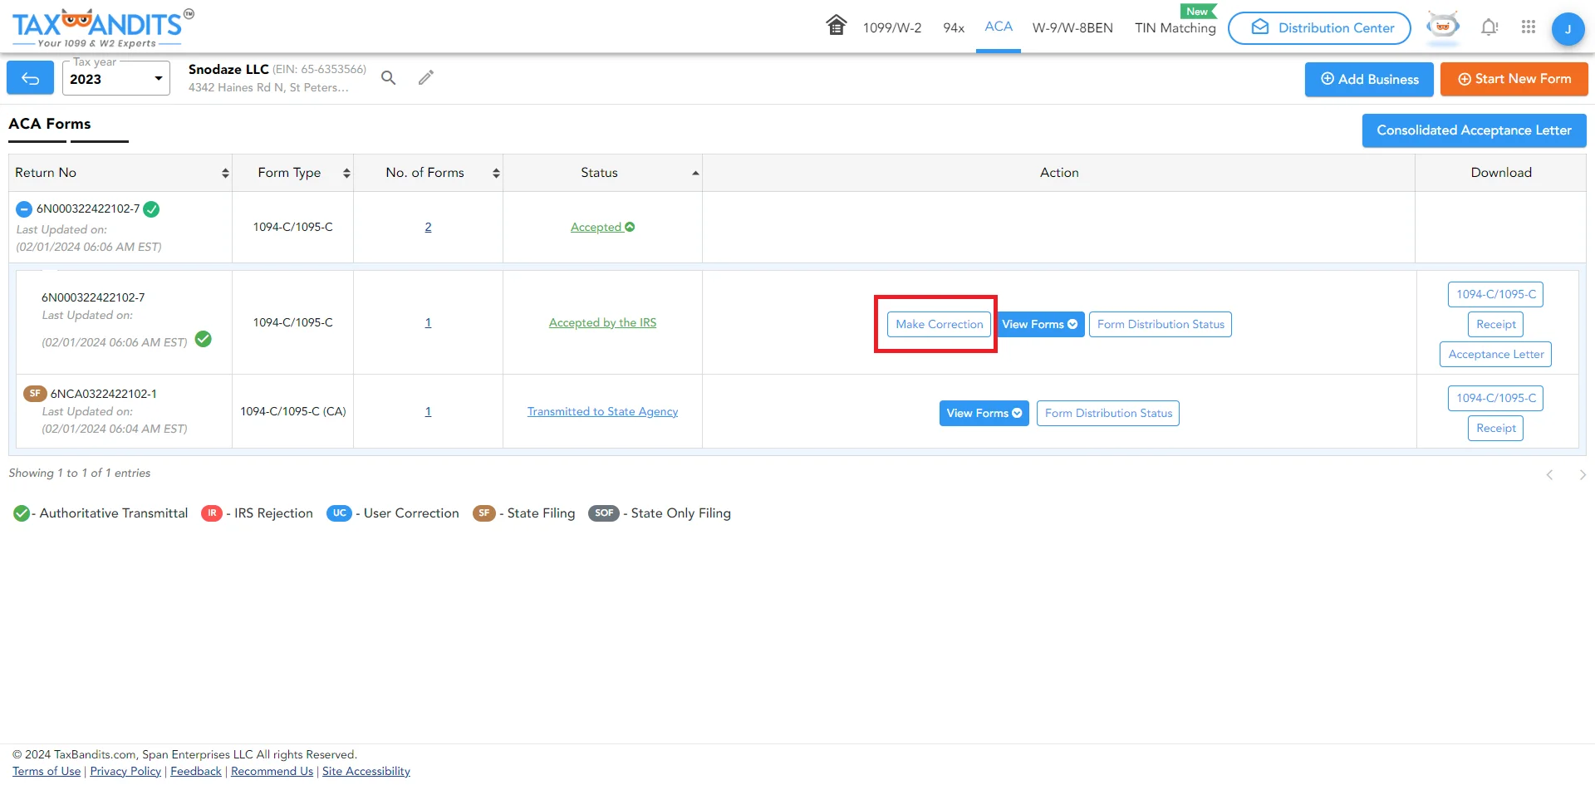Download the Acceptance Letter
Screen dimensions: 1595x785
click(x=1495, y=355)
